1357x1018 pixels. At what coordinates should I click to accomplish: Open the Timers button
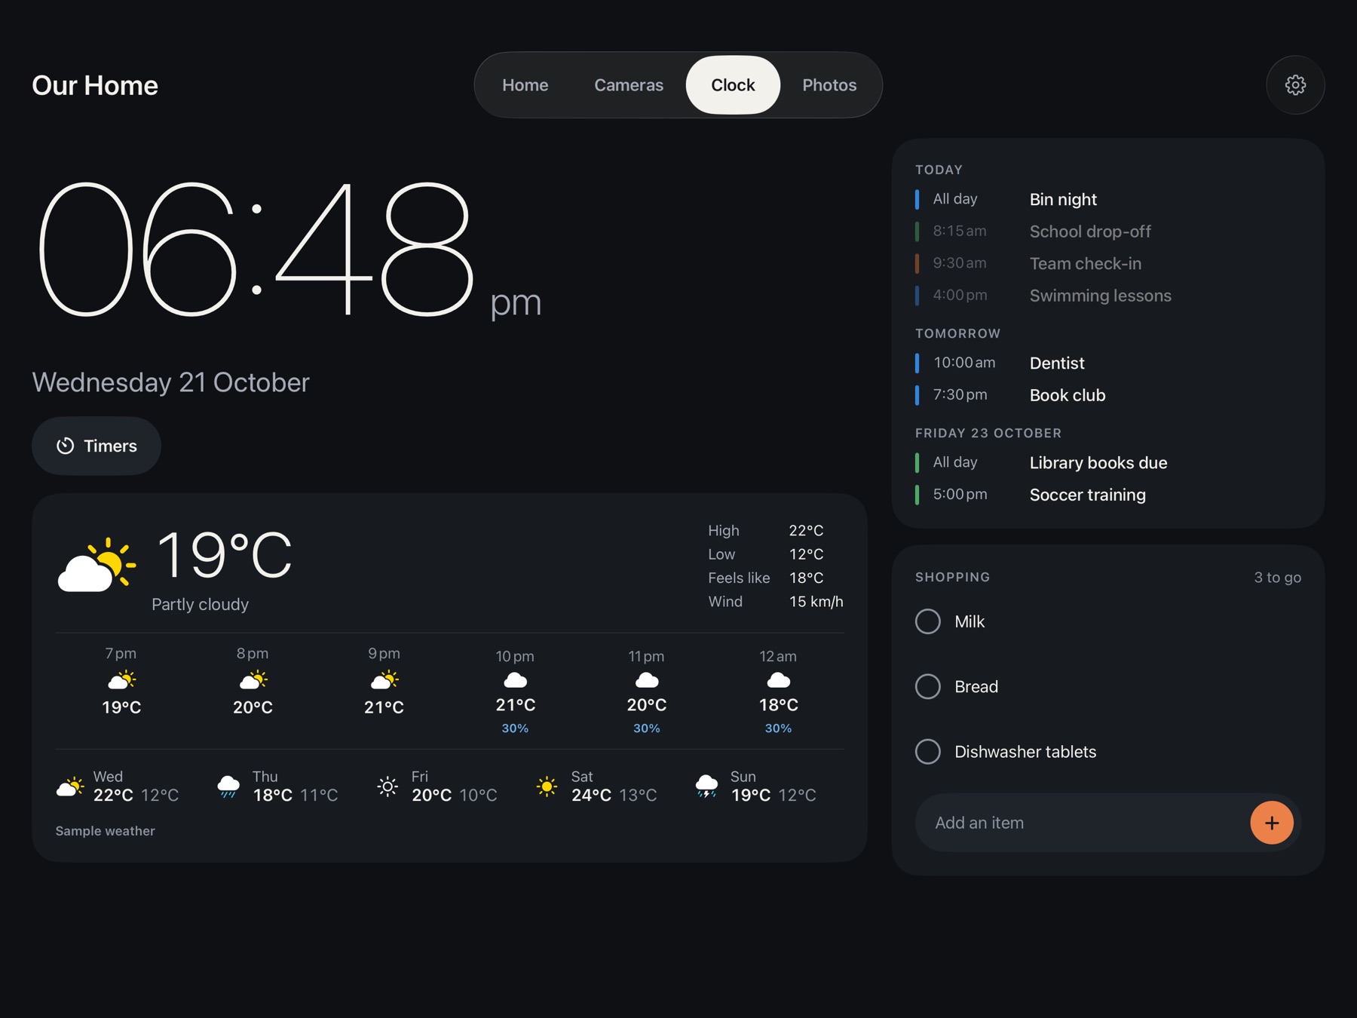(x=96, y=446)
